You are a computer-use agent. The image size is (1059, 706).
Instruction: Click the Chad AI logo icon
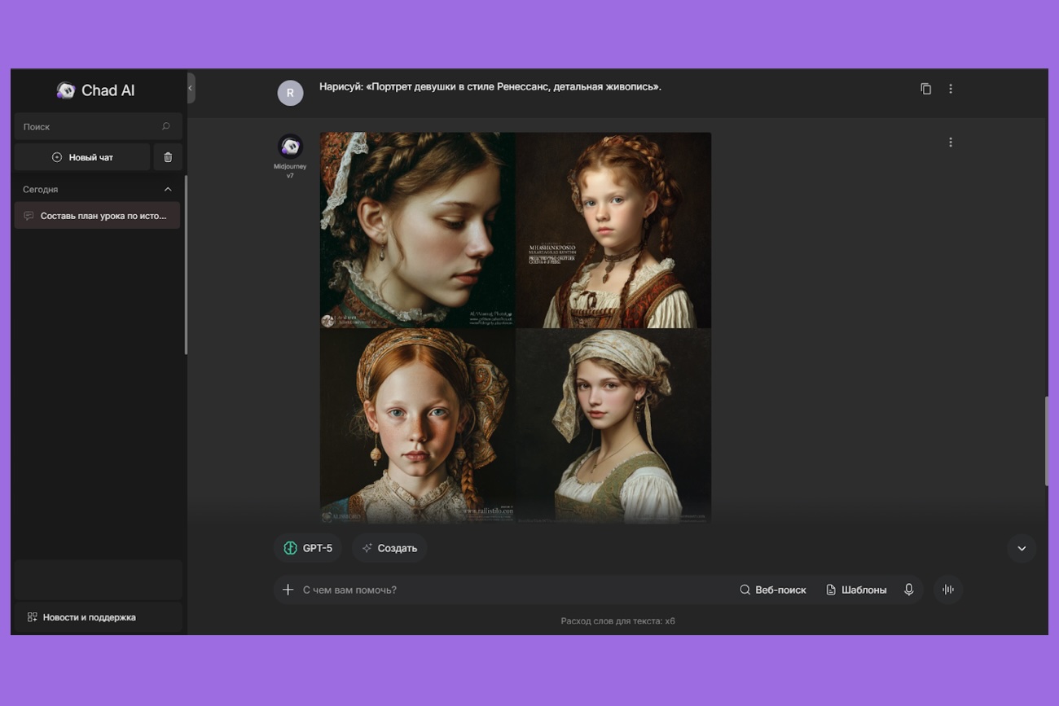point(66,90)
